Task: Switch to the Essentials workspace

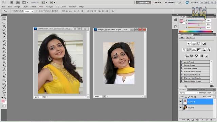Action: point(143,2)
